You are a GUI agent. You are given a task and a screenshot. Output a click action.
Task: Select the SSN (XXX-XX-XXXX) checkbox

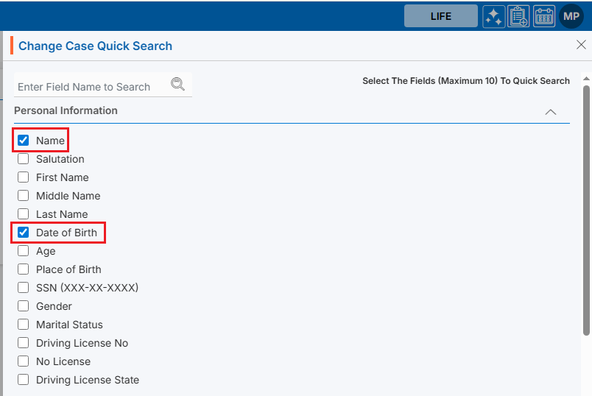pyautogui.click(x=24, y=288)
